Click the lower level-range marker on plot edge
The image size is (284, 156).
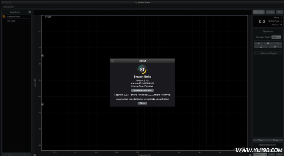42,104
